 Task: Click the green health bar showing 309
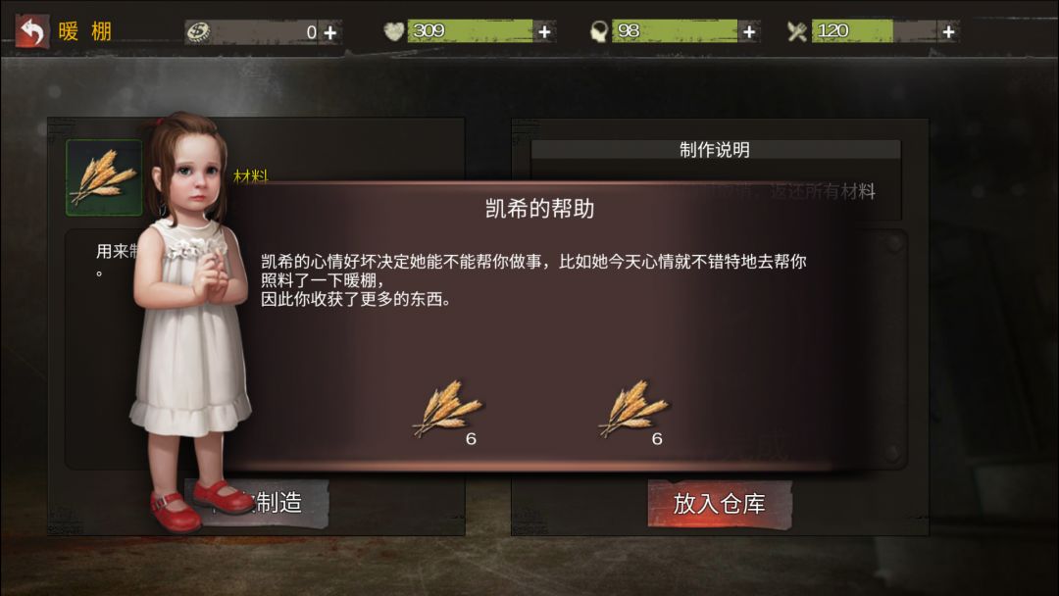click(x=470, y=31)
